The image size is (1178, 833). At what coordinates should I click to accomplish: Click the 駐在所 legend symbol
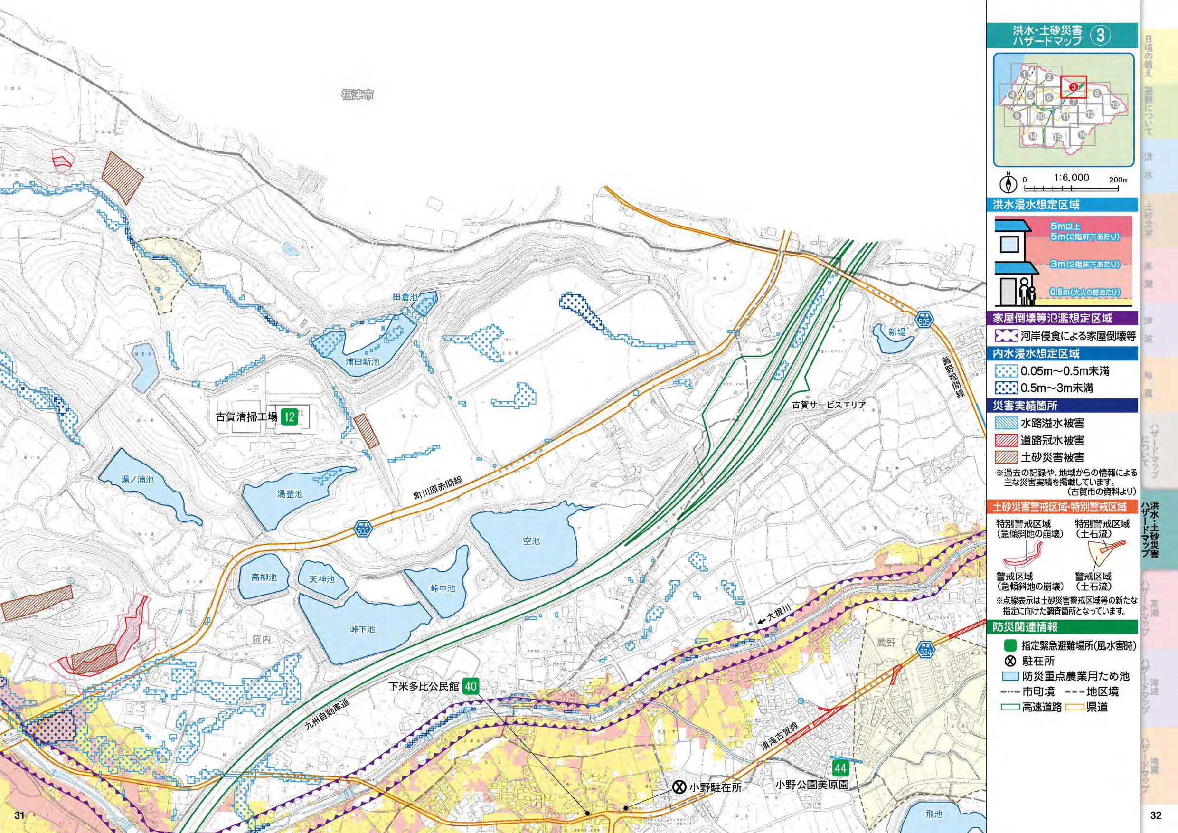1011,661
